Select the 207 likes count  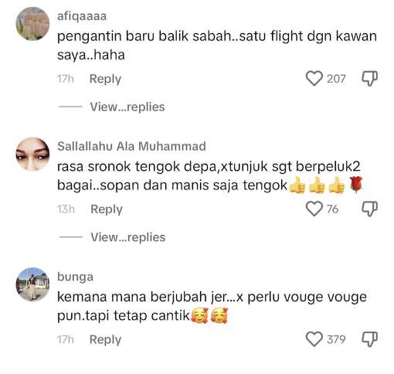pyautogui.click(x=336, y=79)
